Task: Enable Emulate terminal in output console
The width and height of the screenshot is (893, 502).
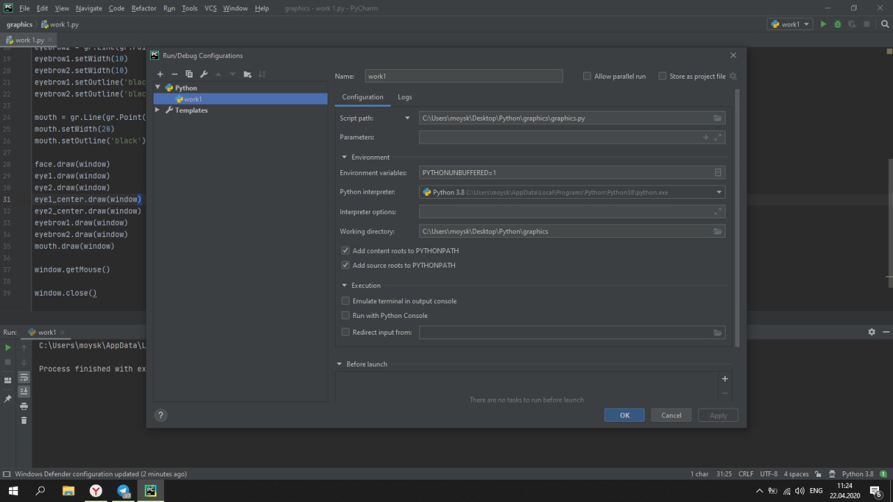Action: point(345,301)
